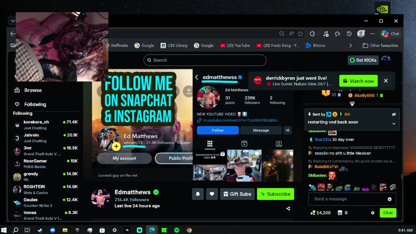Click the zoom-out magnifier in address bar
This screenshot has width=416, height=234.
pos(282,34)
